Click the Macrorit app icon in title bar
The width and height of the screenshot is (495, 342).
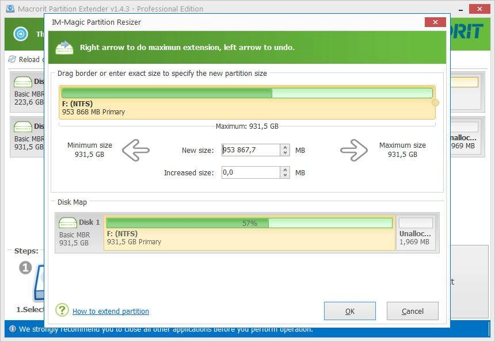click(10, 9)
